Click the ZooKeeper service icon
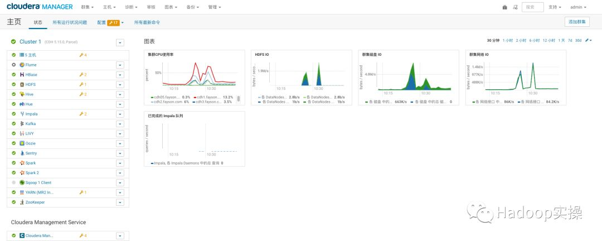602x241 pixels. click(x=22, y=202)
